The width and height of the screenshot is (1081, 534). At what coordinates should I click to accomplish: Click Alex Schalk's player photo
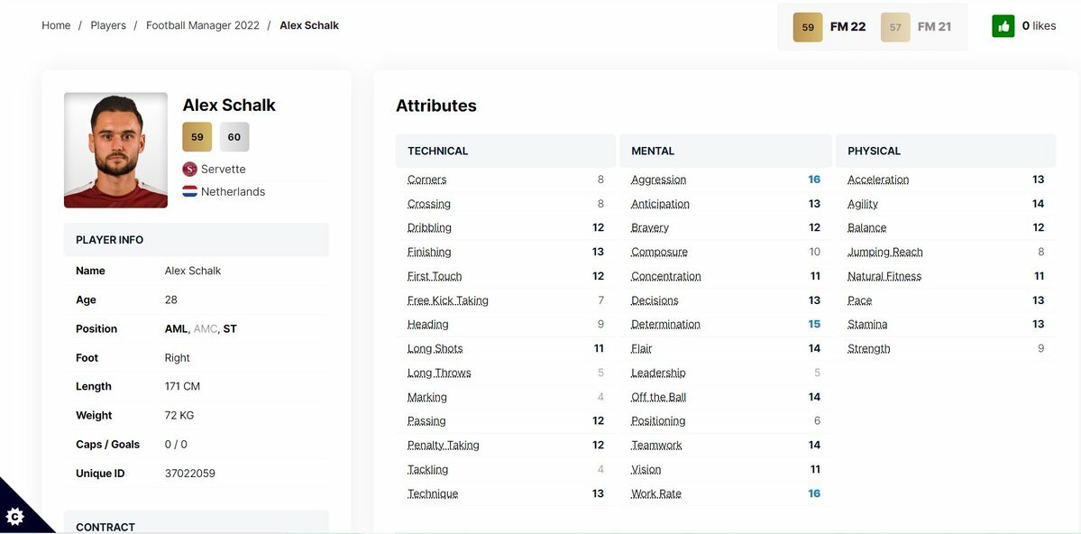pyautogui.click(x=115, y=150)
